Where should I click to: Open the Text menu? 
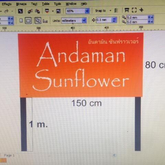(34, 4)
